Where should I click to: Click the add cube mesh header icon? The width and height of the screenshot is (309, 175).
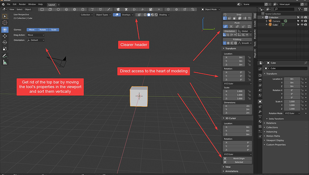tap(50, 9)
